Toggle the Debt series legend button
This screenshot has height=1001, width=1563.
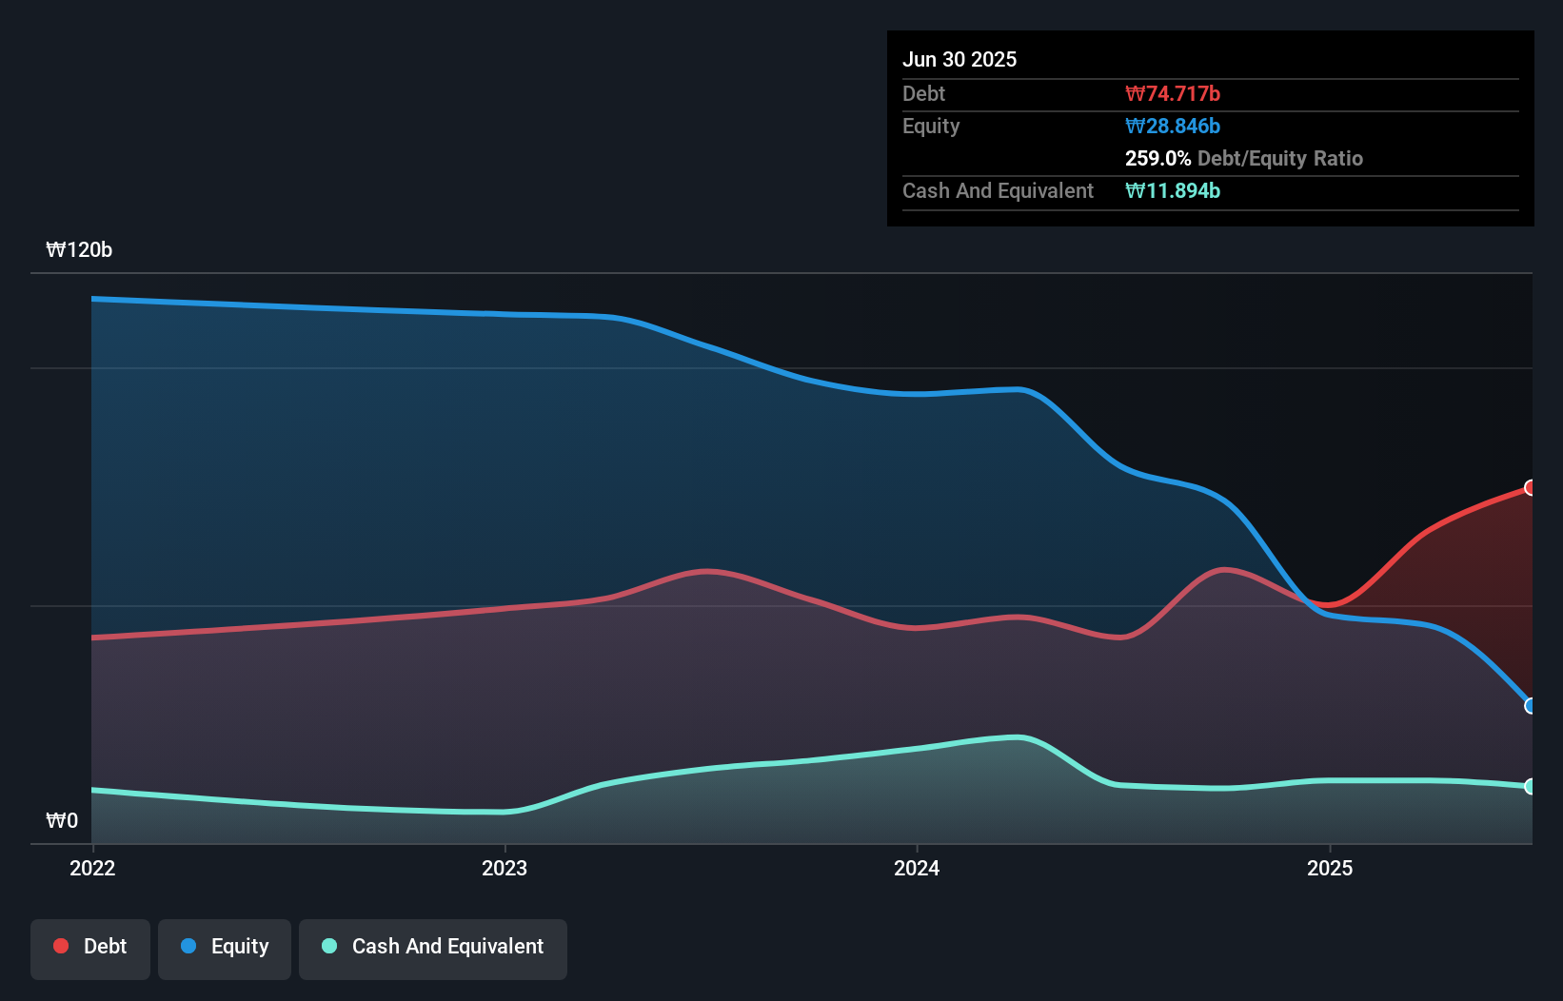tap(90, 949)
